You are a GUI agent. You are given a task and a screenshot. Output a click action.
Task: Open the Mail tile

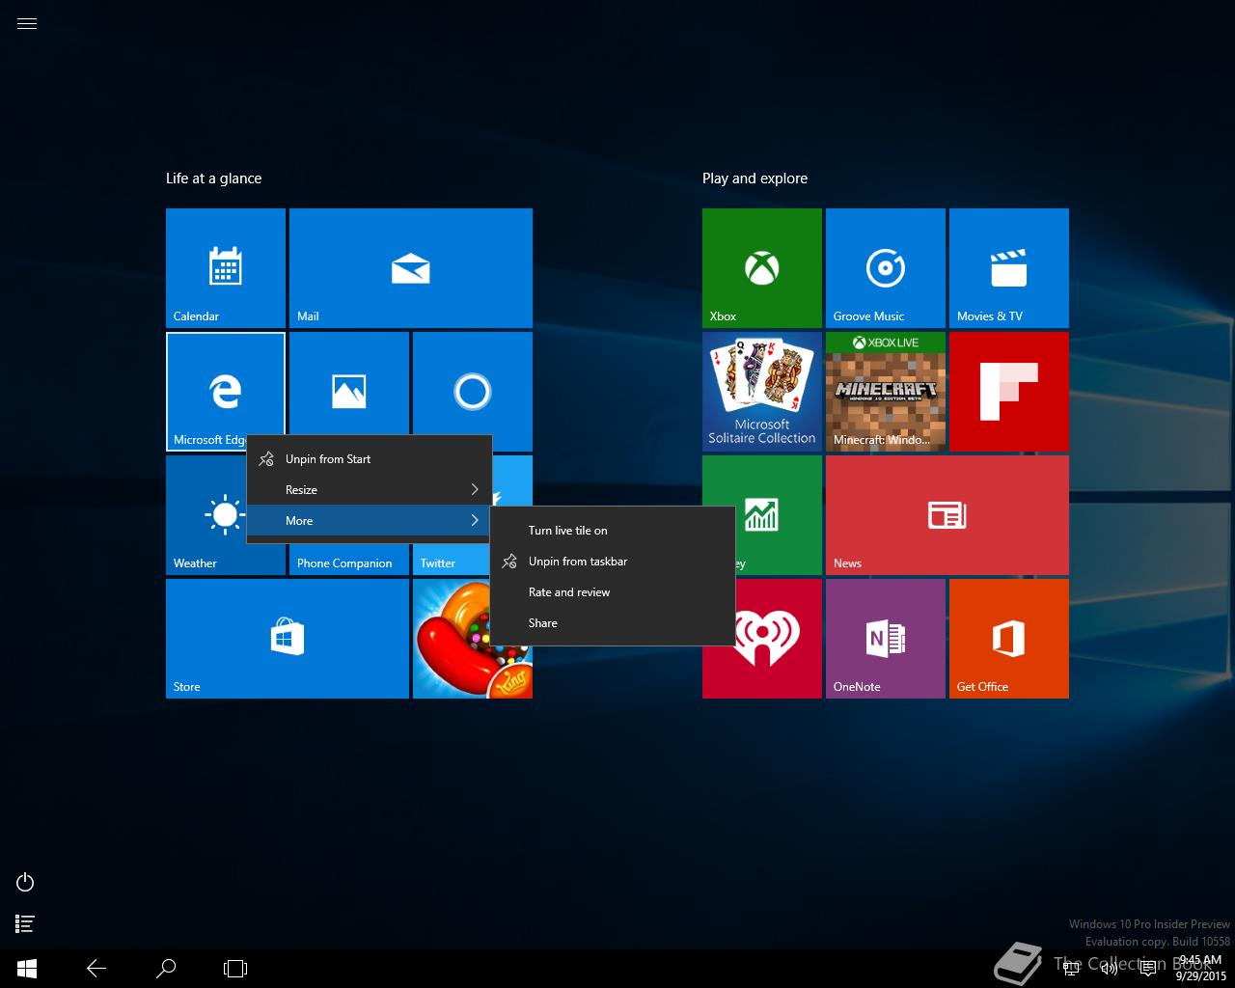pyautogui.click(x=411, y=268)
